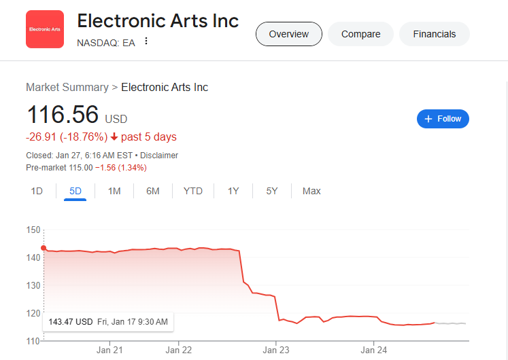Click the plus icon on the Follow button
This screenshot has width=508, height=360.
click(428, 119)
